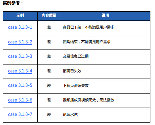Click the 下载页资源失效 cell
Image resolution: width=155 pixels, height=125 pixels.
pyautogui.click(x=105, y=86)
